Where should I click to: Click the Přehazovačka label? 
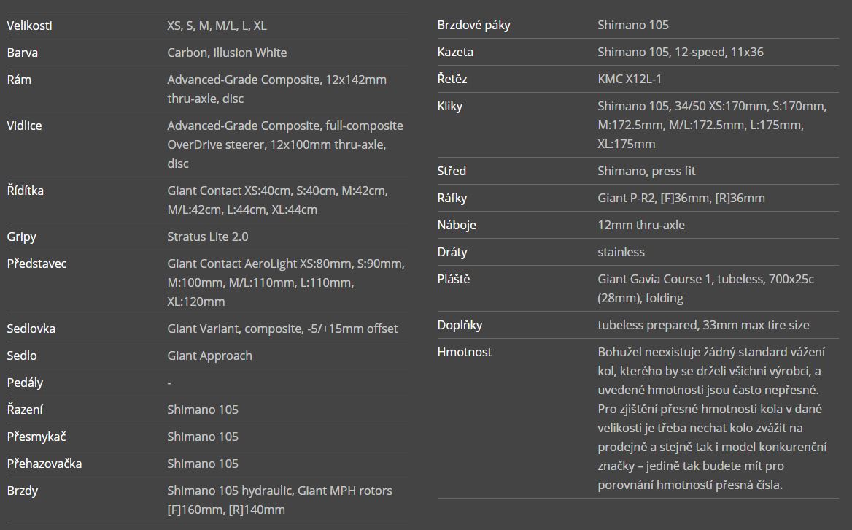[x=44, y=464]
